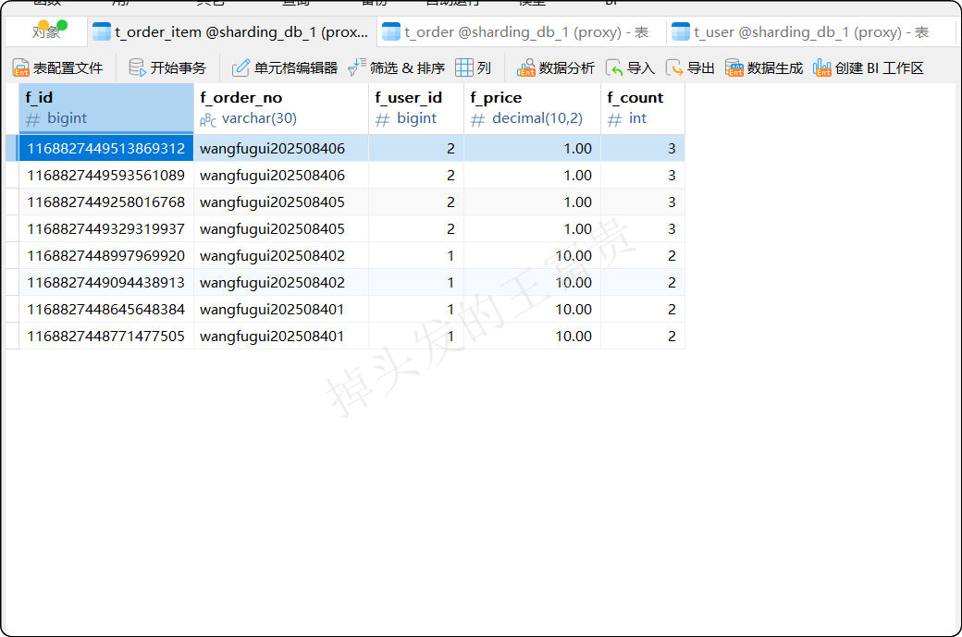Select cell 1168827448997969920

106,256
